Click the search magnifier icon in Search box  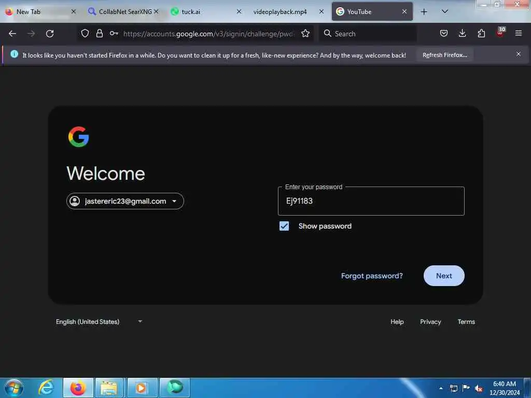pyautogui.click(x=328, y=33)
